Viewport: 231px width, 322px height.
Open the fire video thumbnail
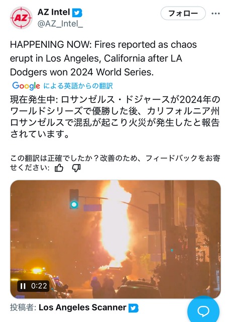pos(115,239)
